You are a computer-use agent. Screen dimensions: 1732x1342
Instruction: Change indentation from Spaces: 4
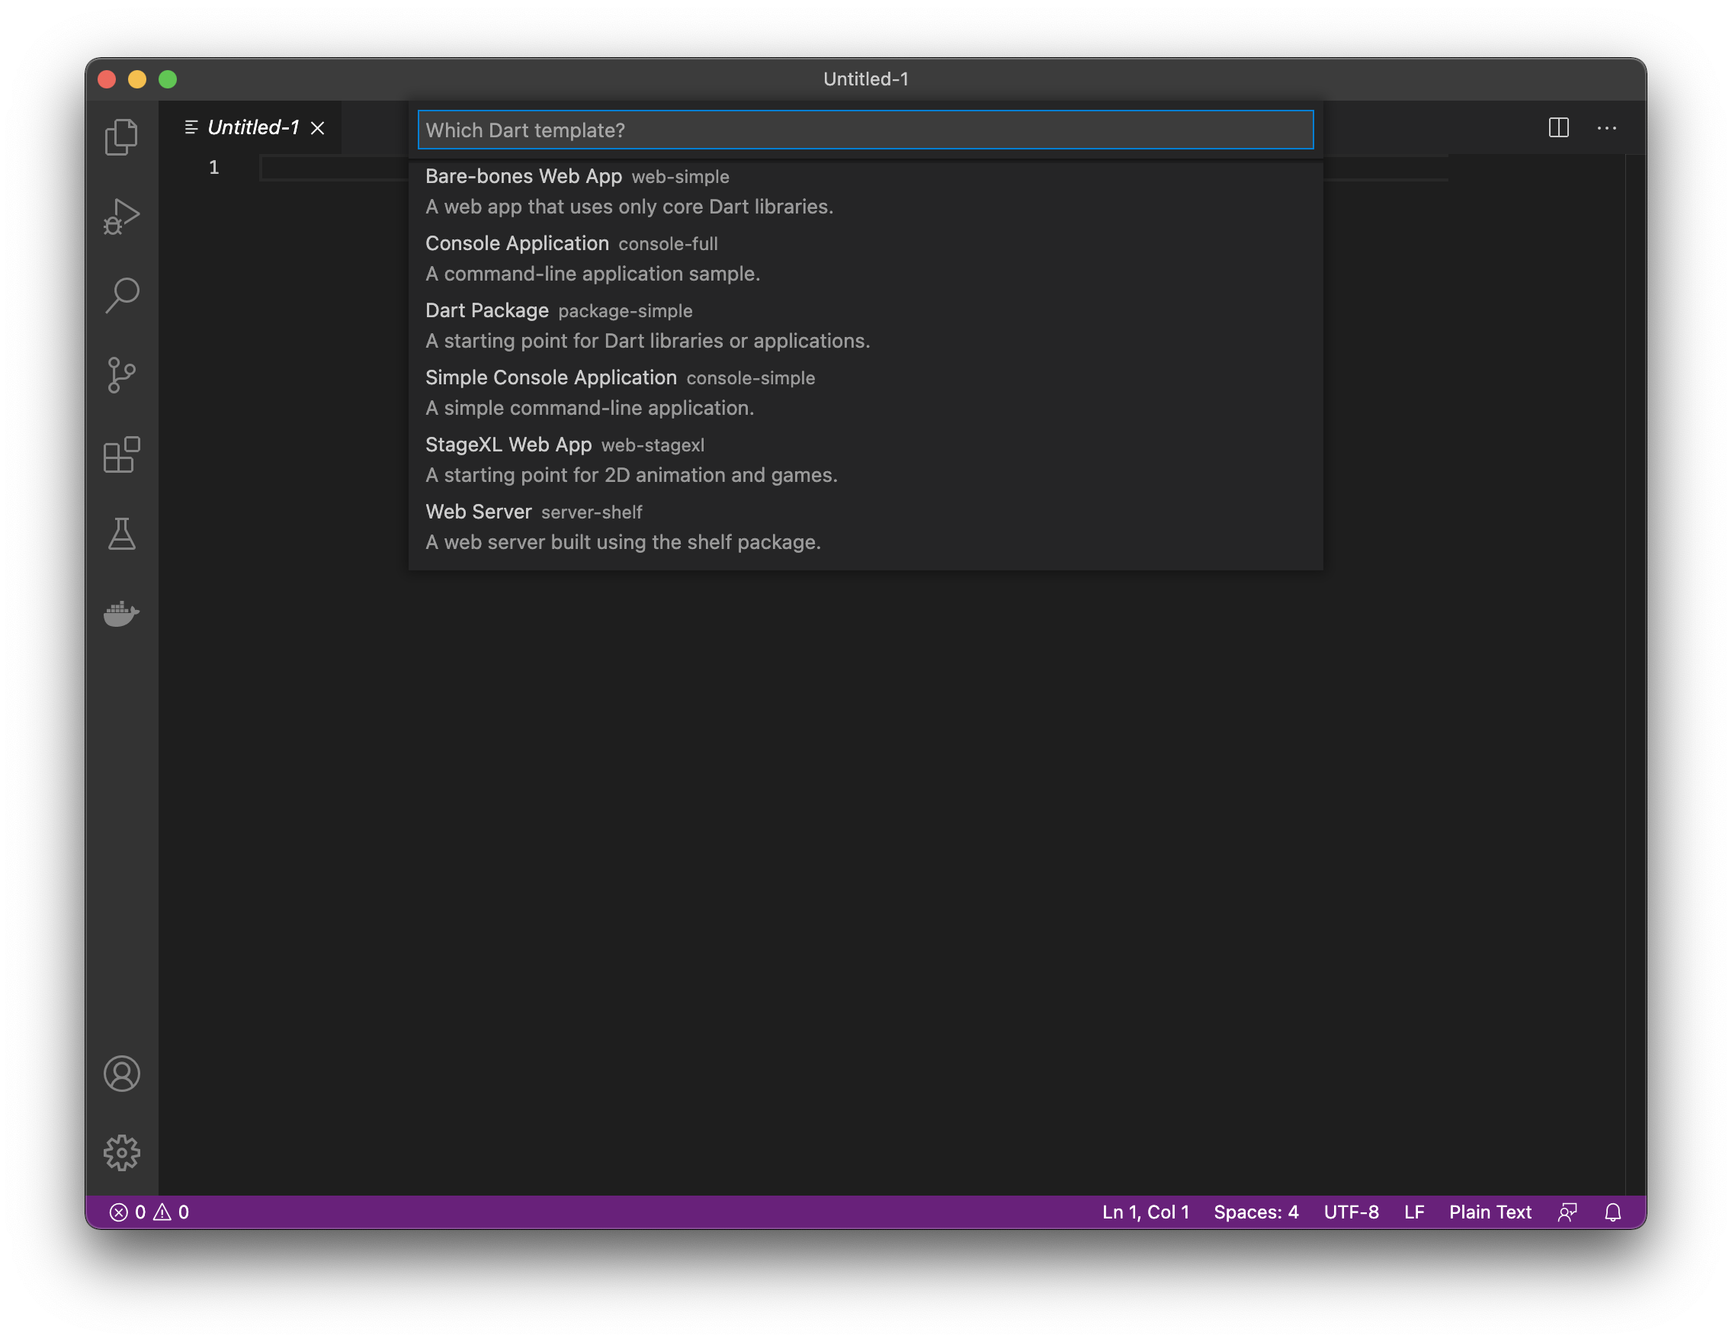pyautogui.click(x=1256, y=1212)
